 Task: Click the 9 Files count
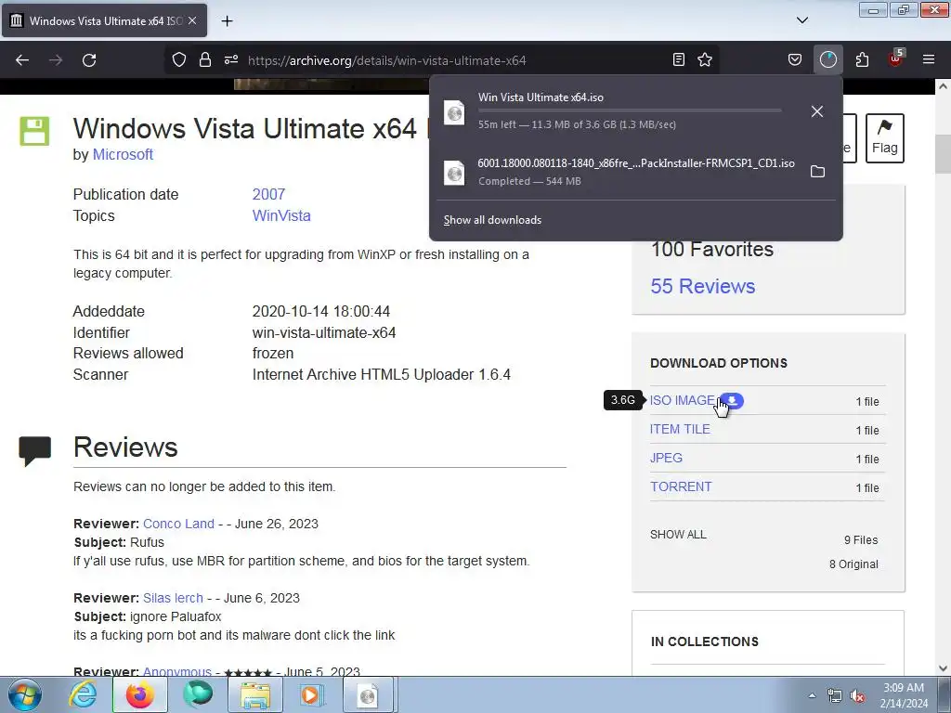pyautogui.click(x=861, y=539)
